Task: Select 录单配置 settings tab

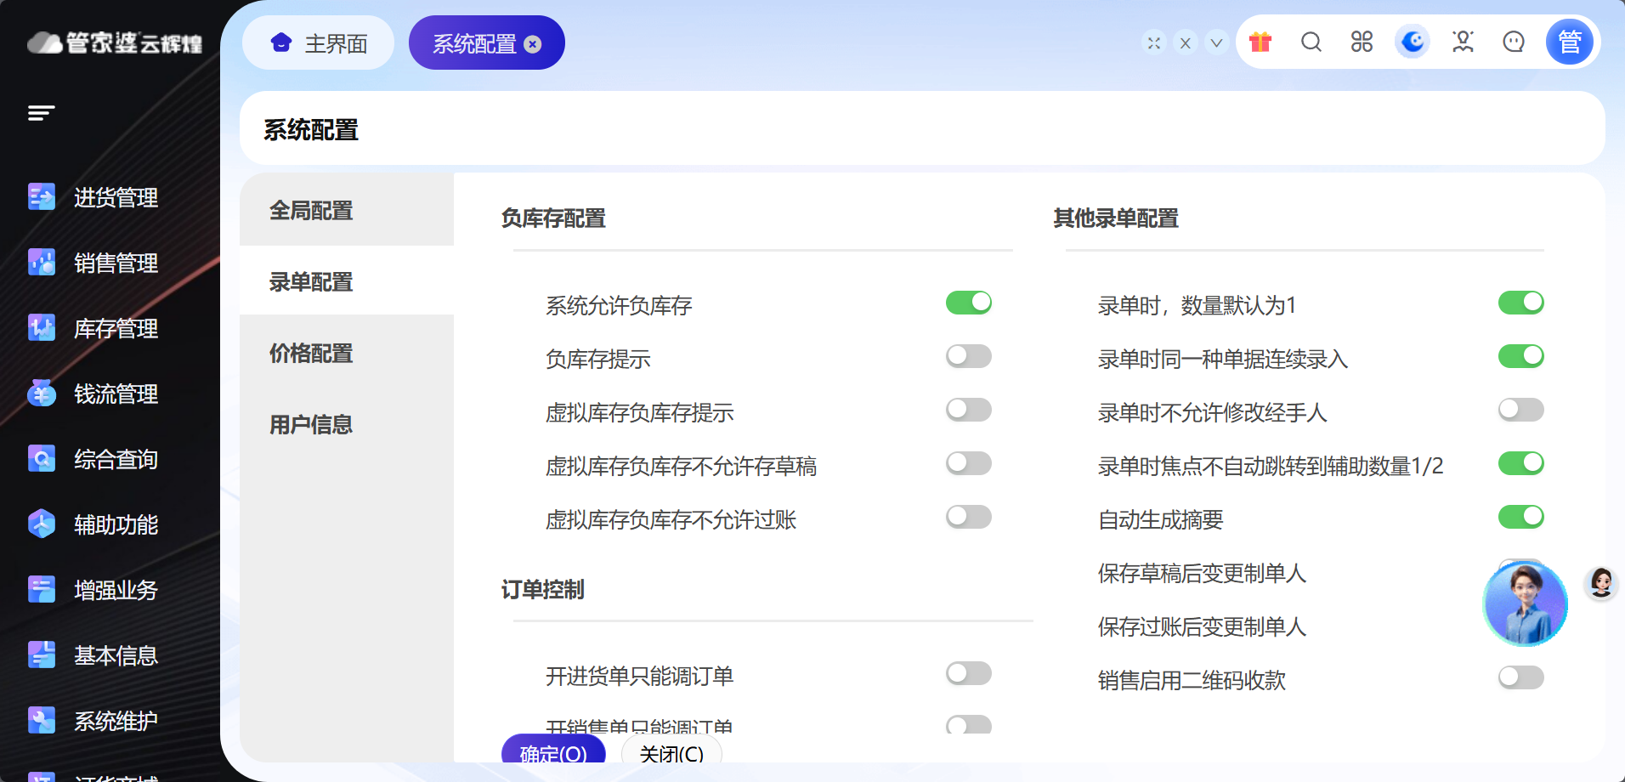Action: (347, 281)
